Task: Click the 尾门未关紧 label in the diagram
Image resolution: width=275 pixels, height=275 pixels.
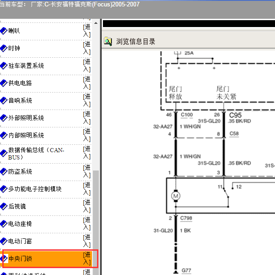Action: 226,93
